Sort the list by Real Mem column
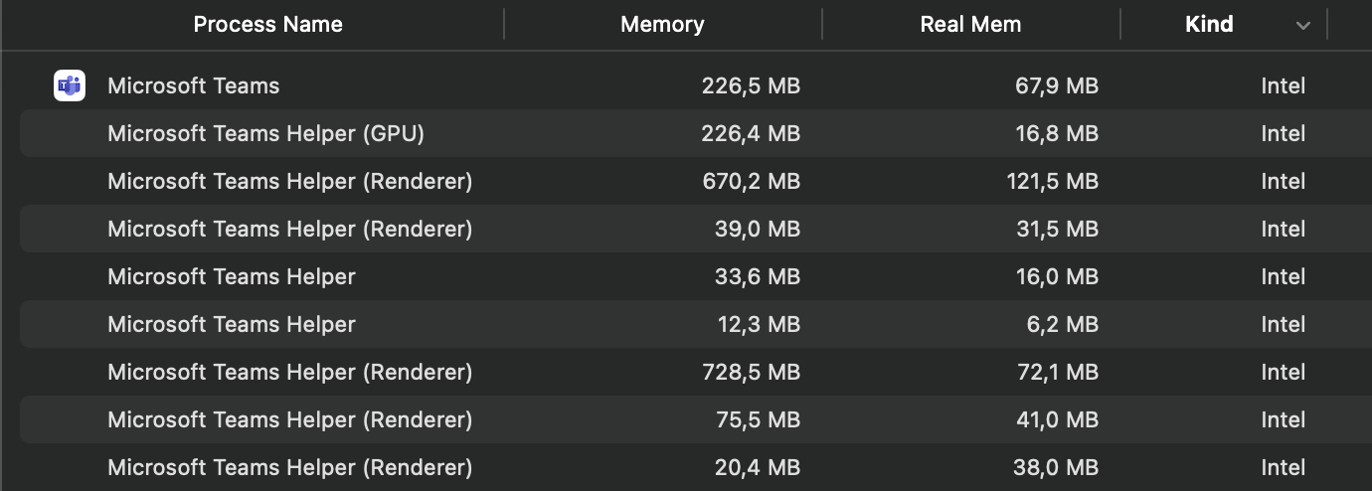This screenshot has height=491, width=1372. pyautogui.click(x=971, y=25)
